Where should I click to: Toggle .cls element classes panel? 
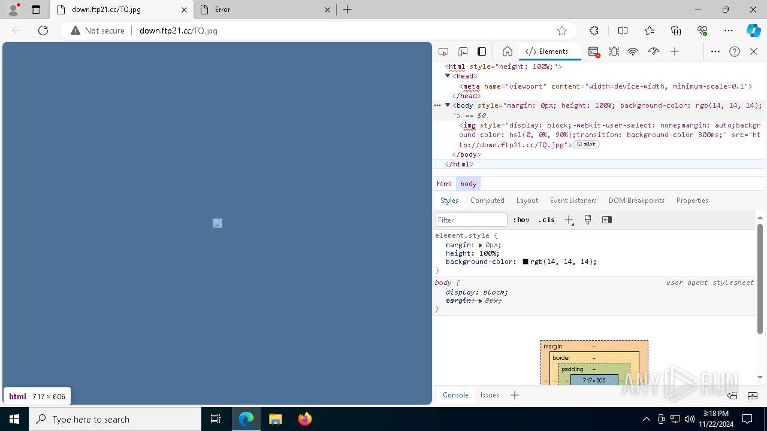coord(546,220)
